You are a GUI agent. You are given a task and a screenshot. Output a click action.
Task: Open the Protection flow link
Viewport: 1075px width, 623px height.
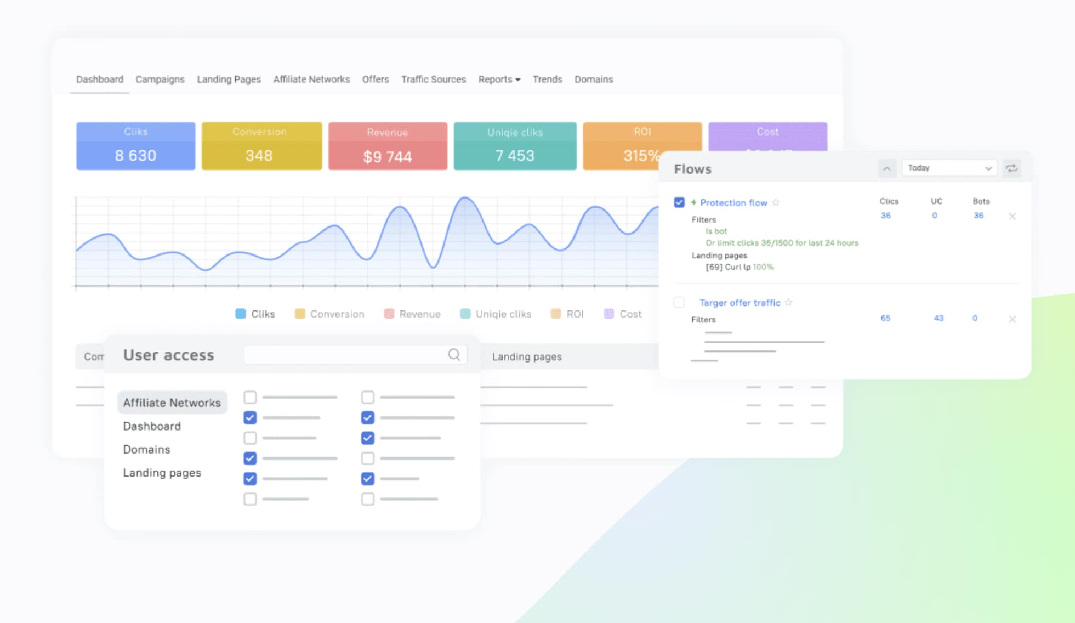point(733,202)
